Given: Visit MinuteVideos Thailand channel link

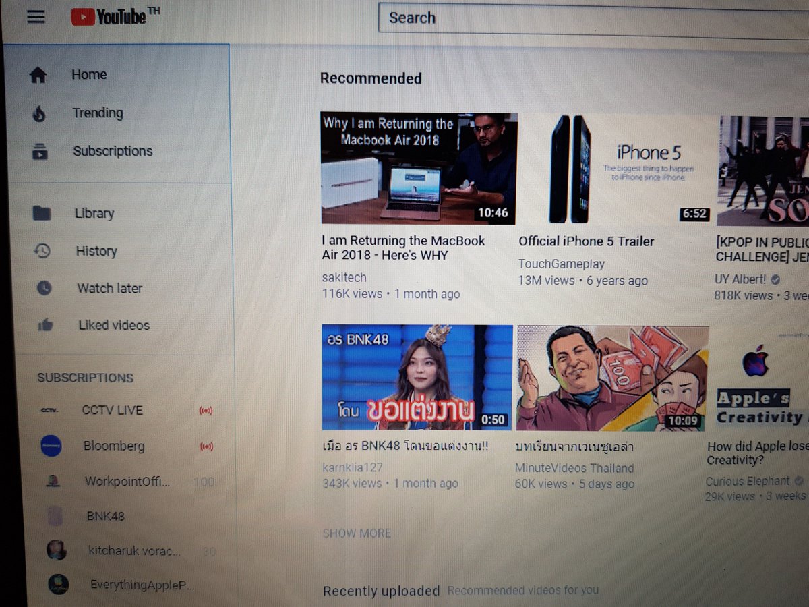Looking at the screenshot, I should tap(574, 468).
